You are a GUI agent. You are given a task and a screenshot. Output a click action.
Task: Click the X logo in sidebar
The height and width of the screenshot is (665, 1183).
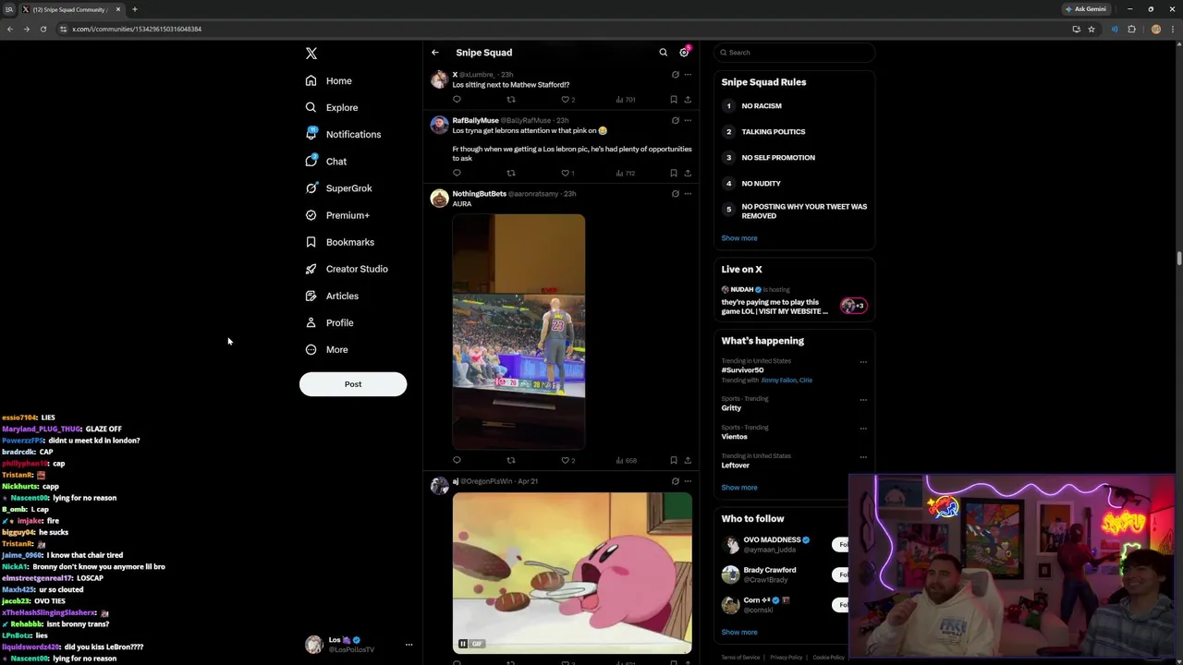311,54
